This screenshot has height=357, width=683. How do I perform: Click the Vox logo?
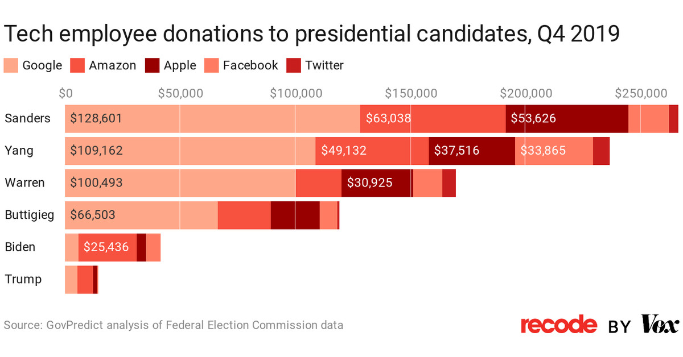[660, 325]
